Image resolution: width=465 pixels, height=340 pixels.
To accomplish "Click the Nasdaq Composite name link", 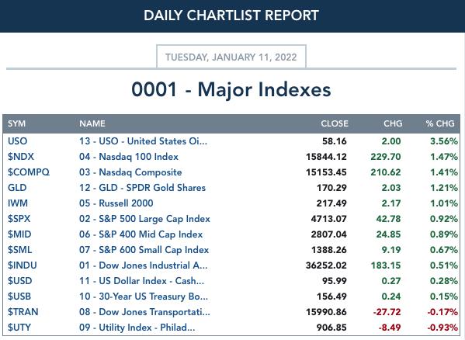I will (130, 172).
